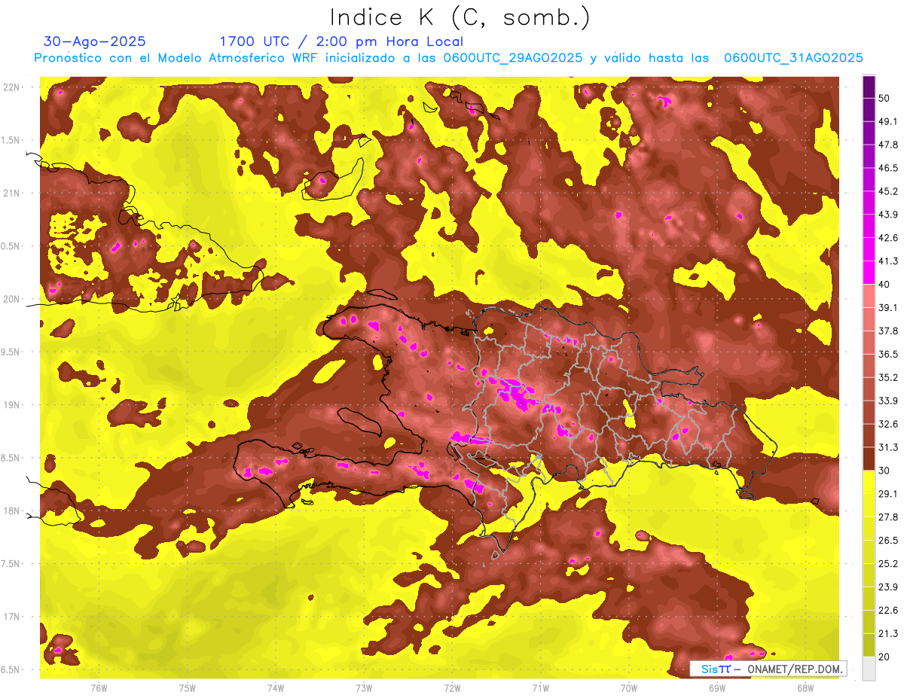Image resolution: width=904 pixels, height=698 pixels.
Task: Click the legend value "36.5"
Action: 888,354
